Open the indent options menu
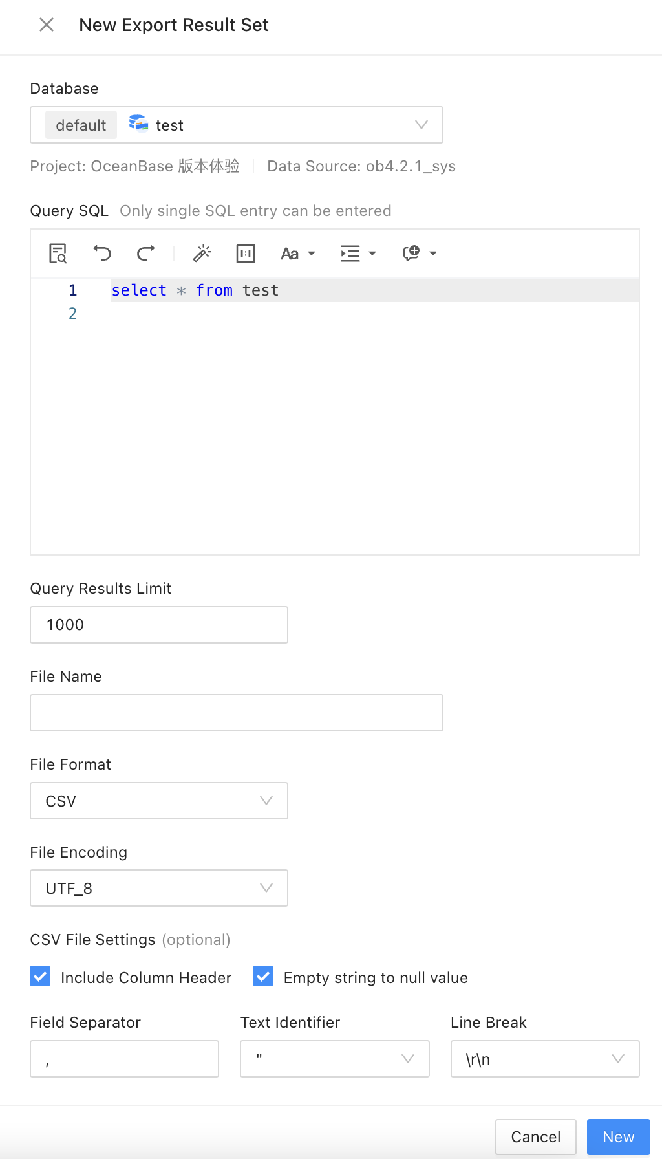 358,254
